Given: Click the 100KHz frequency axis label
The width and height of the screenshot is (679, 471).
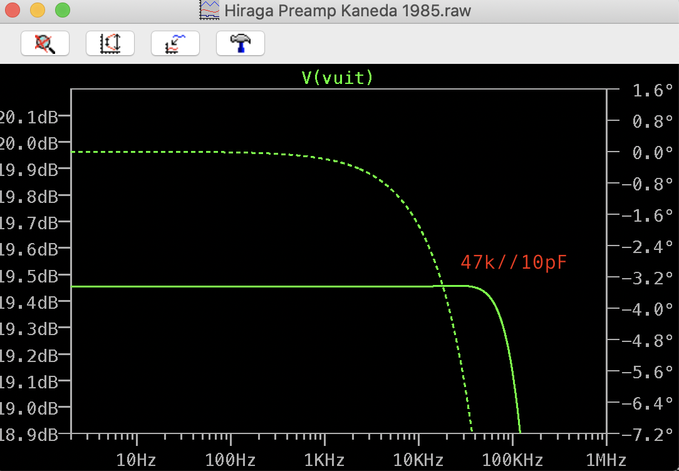Looking at the screenshot, I should (x=512, y=460).
